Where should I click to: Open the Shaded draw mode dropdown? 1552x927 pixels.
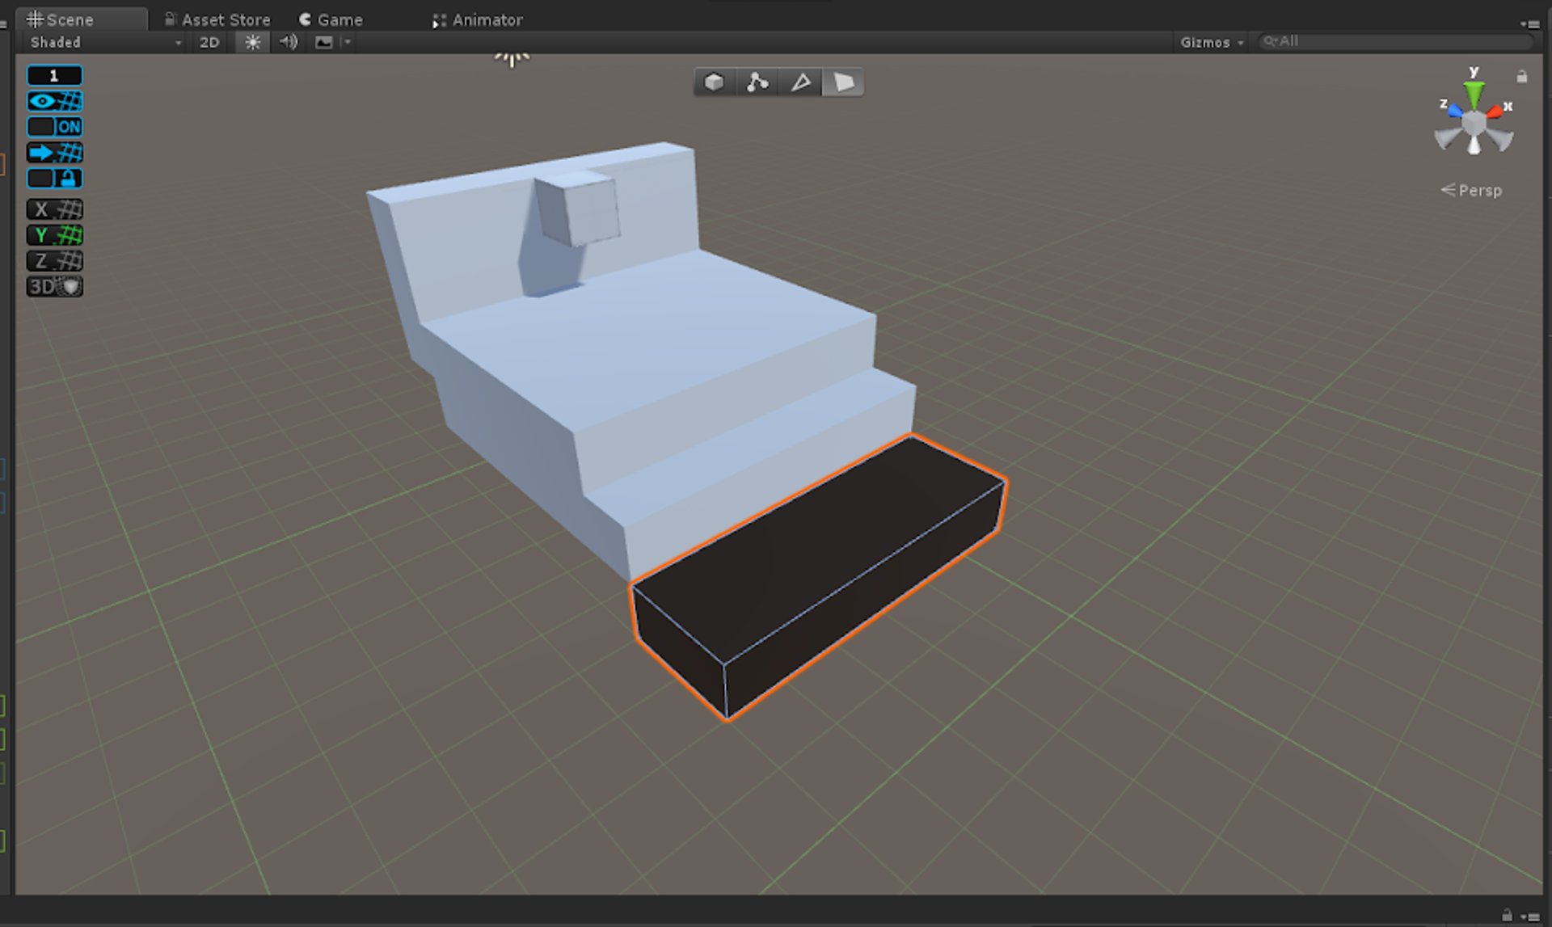click(x=106, y=42)
